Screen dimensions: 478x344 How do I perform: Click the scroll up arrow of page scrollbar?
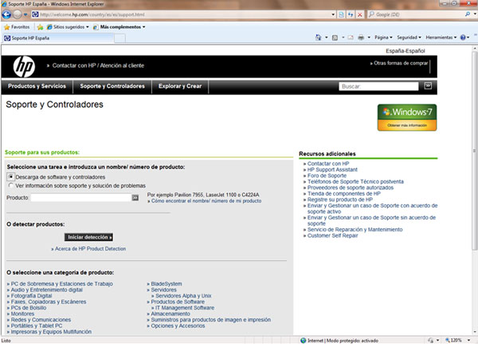(x=475, y=48)
